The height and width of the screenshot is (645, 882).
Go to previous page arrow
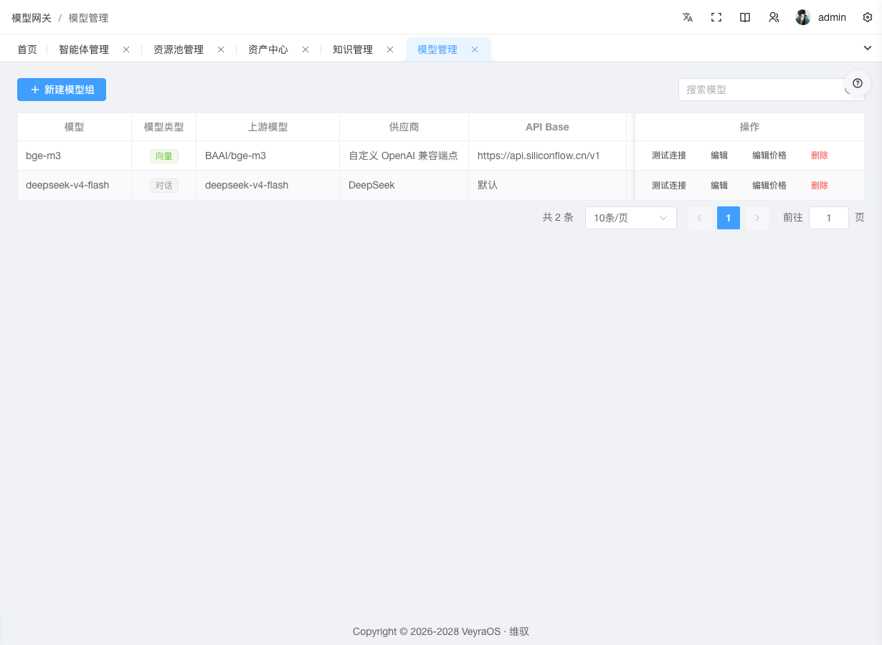(700, 218)
